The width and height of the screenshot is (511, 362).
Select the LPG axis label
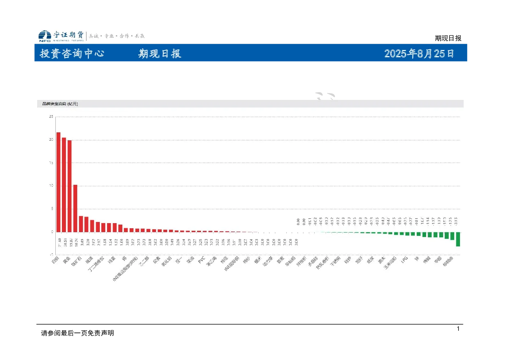pos(404,260)
